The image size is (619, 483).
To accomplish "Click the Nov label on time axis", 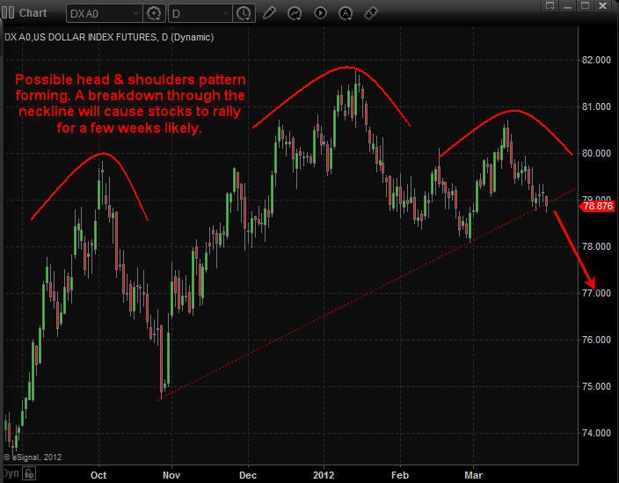I will [171, 475].
